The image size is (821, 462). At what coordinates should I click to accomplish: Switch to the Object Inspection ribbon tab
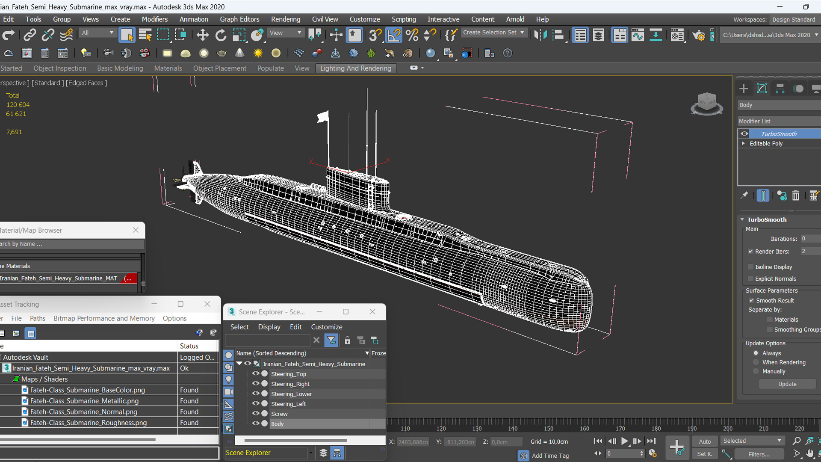click(x=60, y=68)
